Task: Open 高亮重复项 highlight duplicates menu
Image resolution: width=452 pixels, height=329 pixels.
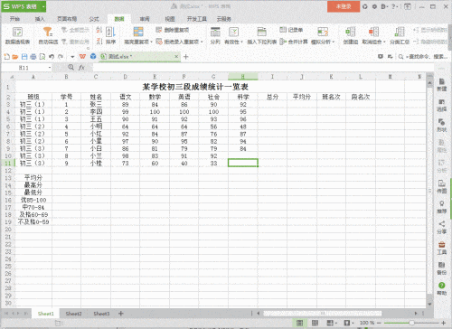Action: tap(138, 35)
